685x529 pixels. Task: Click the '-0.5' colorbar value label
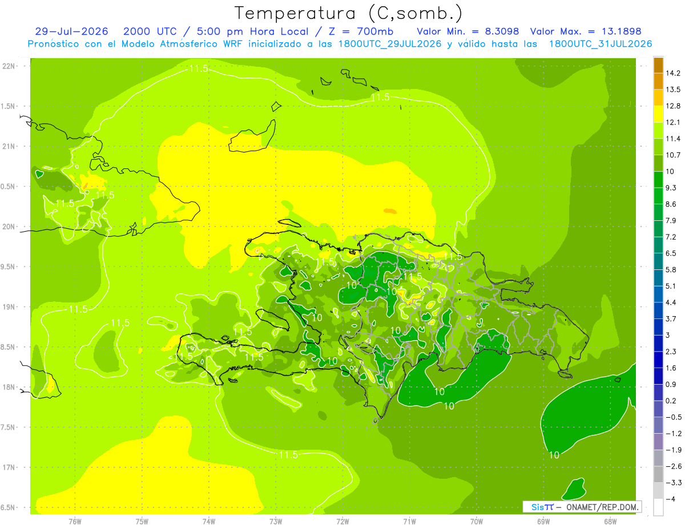point(673,417)
